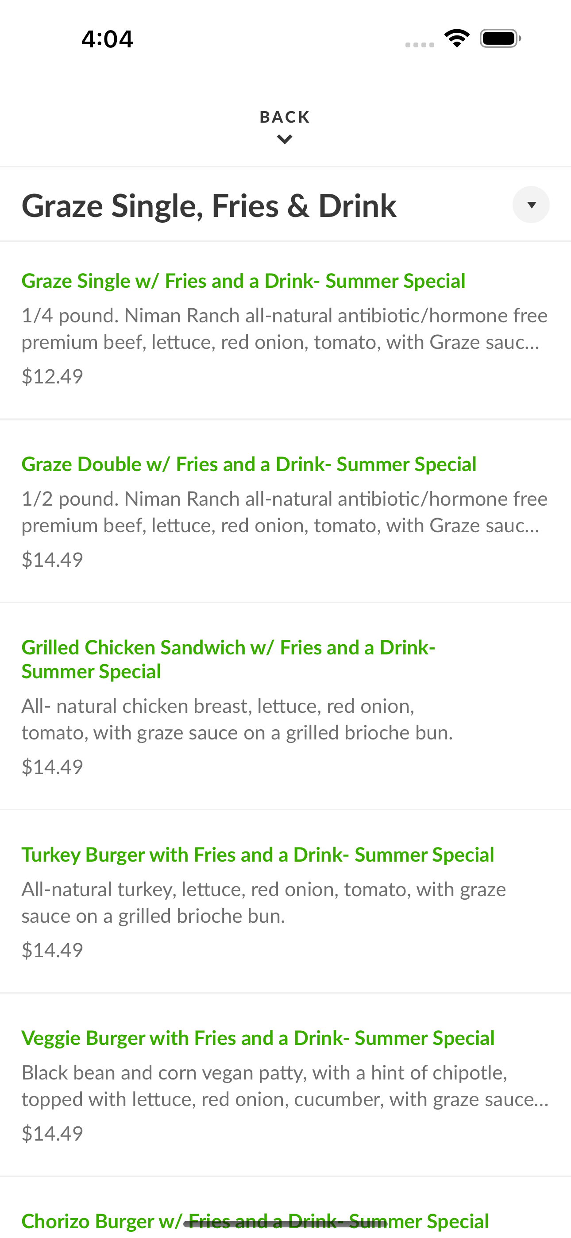Tap the down chevron below BACK
Image resolution: width=571 pixels, height=1238 pixels.
pyautogui.click(x=285, y=140)
